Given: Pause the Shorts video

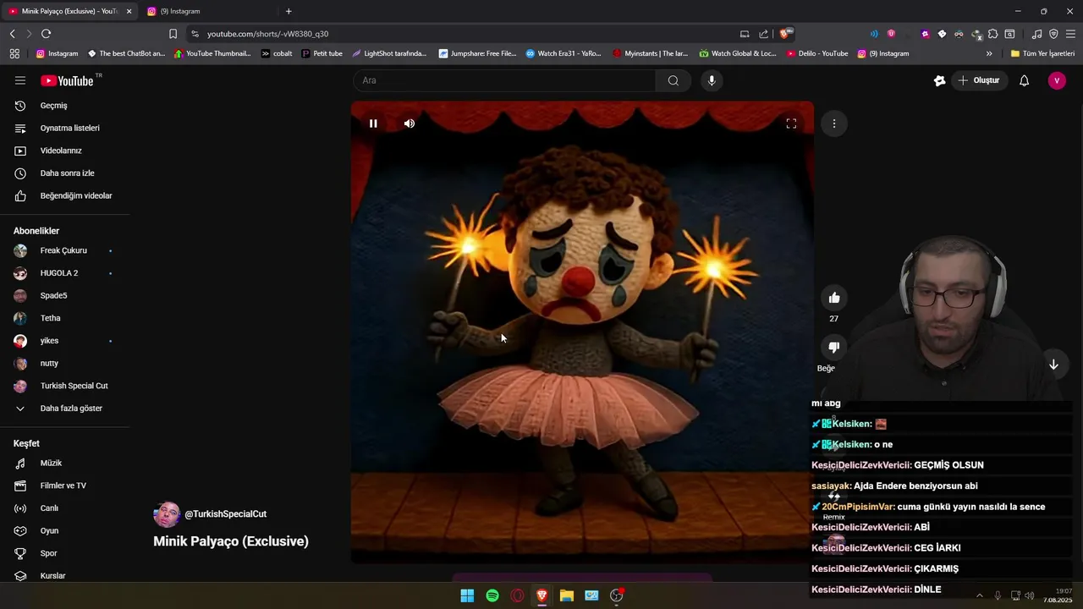Looking at the screenshot, I should tap(373, 123).
